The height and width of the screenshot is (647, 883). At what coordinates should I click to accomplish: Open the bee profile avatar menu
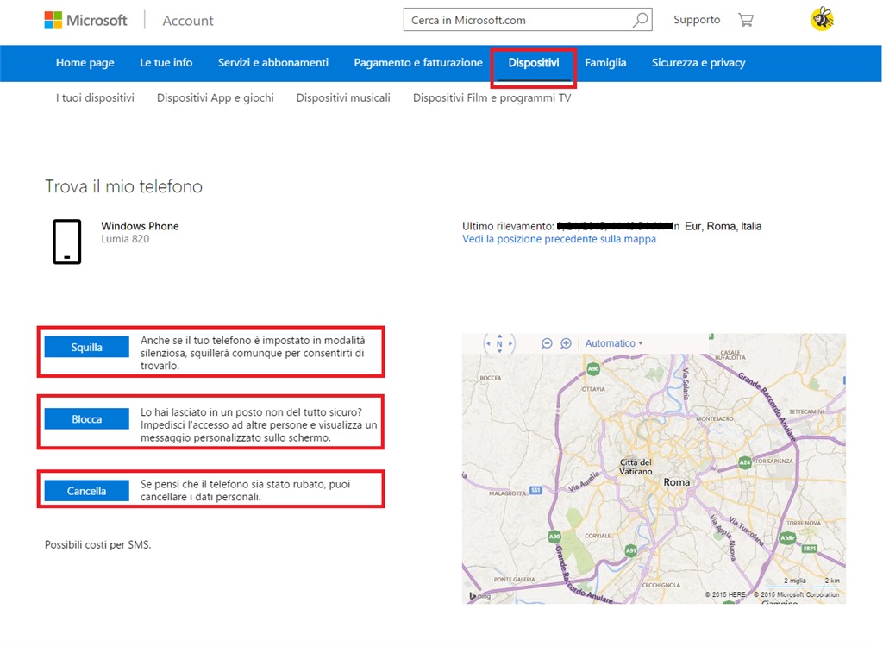coord(822,20)
